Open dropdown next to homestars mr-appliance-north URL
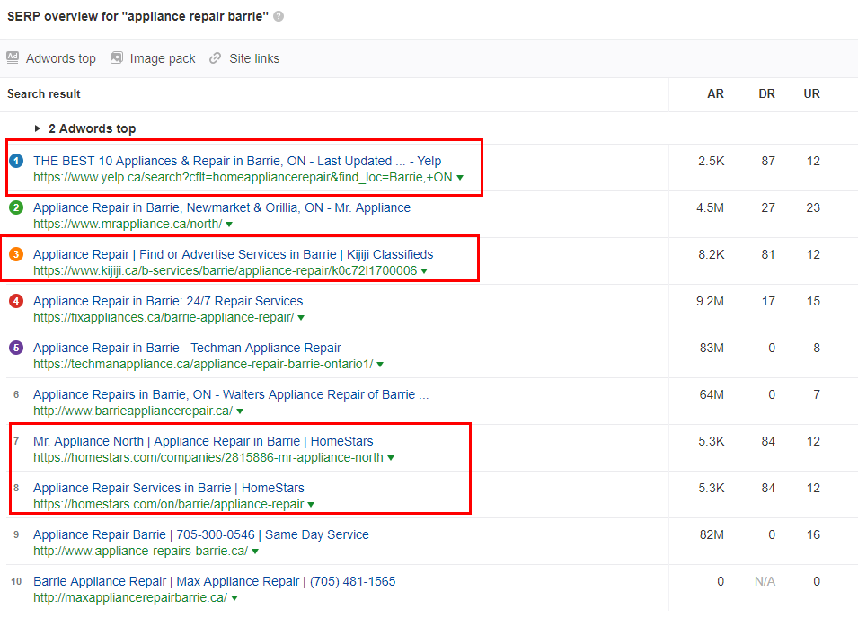The image size is (858, 618). pyautogui.click(x=391, y=458)
